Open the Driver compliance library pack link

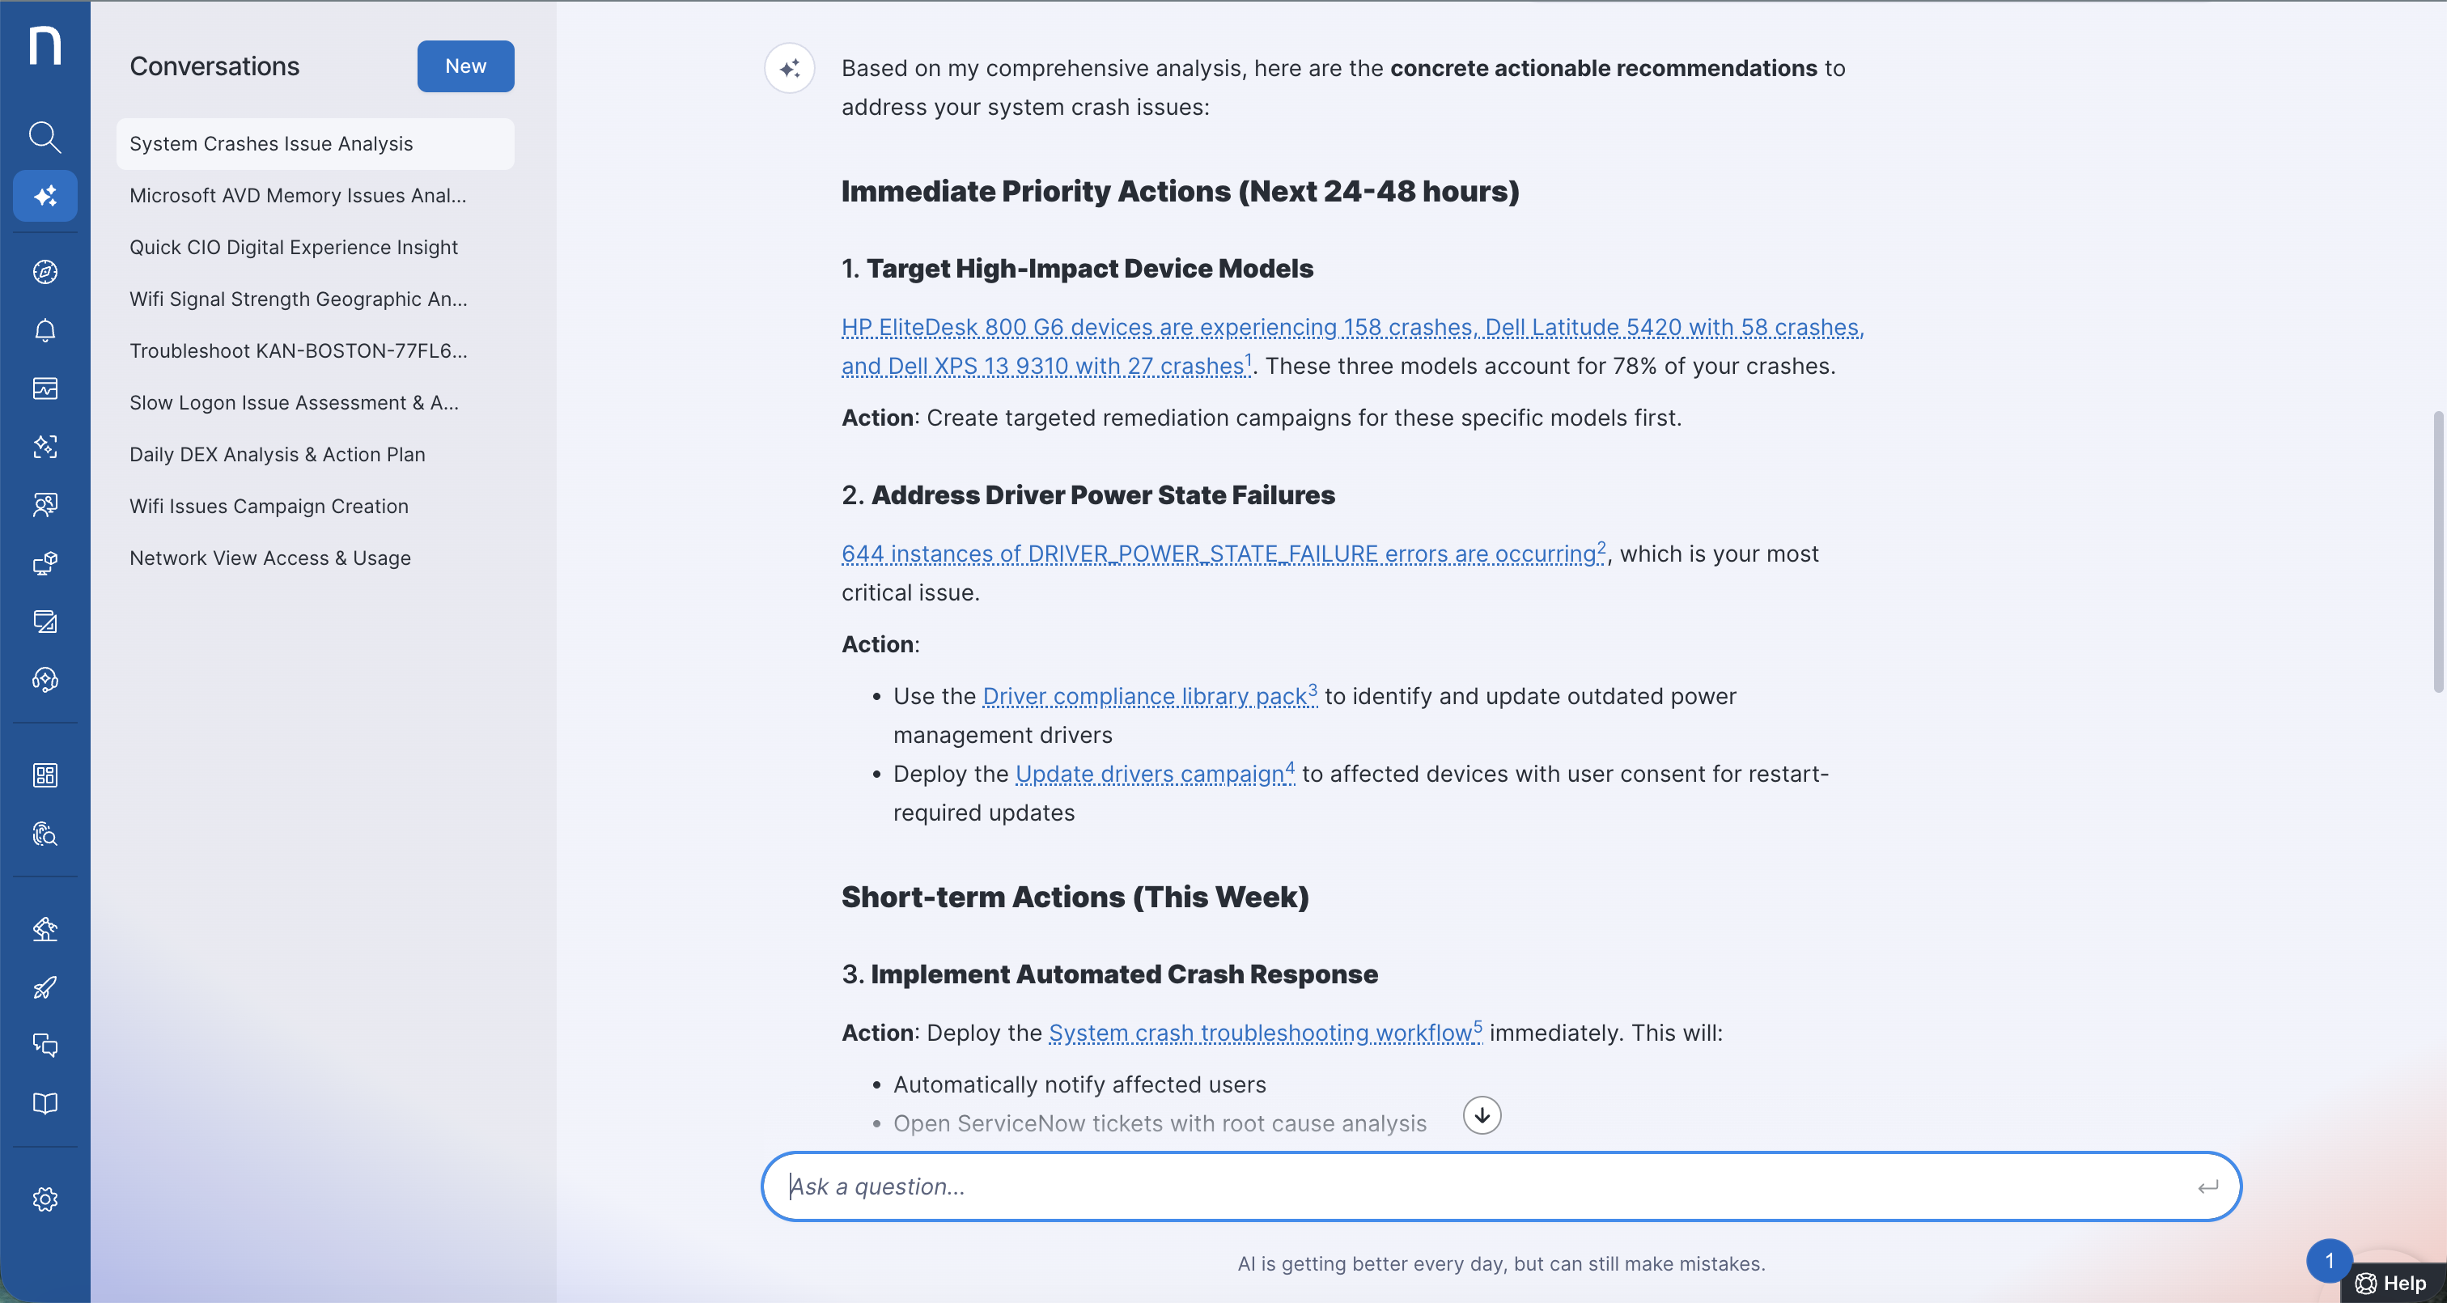tap(1143, 697)
